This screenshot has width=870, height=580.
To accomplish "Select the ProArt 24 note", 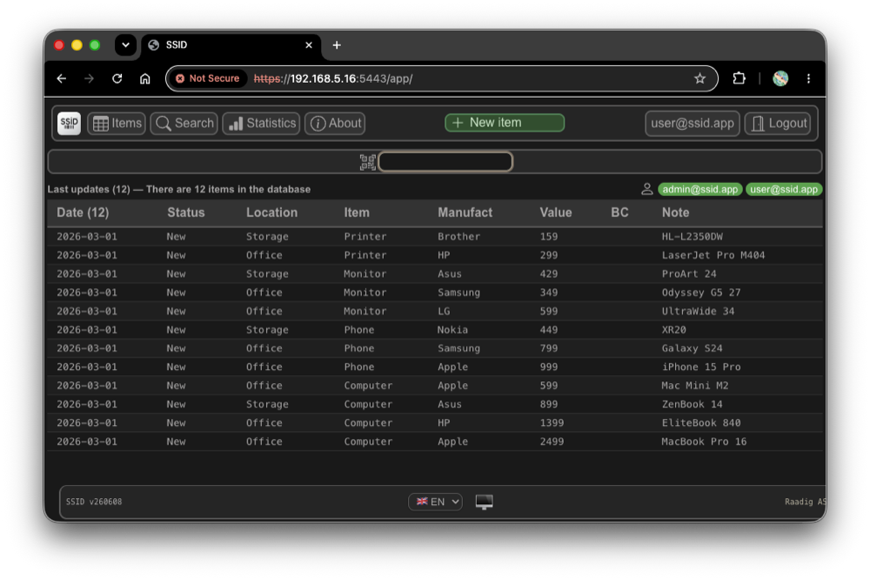I will click(688, 273).
